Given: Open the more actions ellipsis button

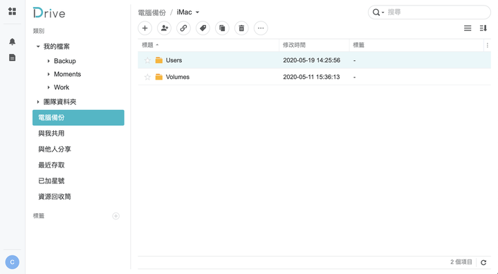Looking at the screenshot, I should point(261,28).
